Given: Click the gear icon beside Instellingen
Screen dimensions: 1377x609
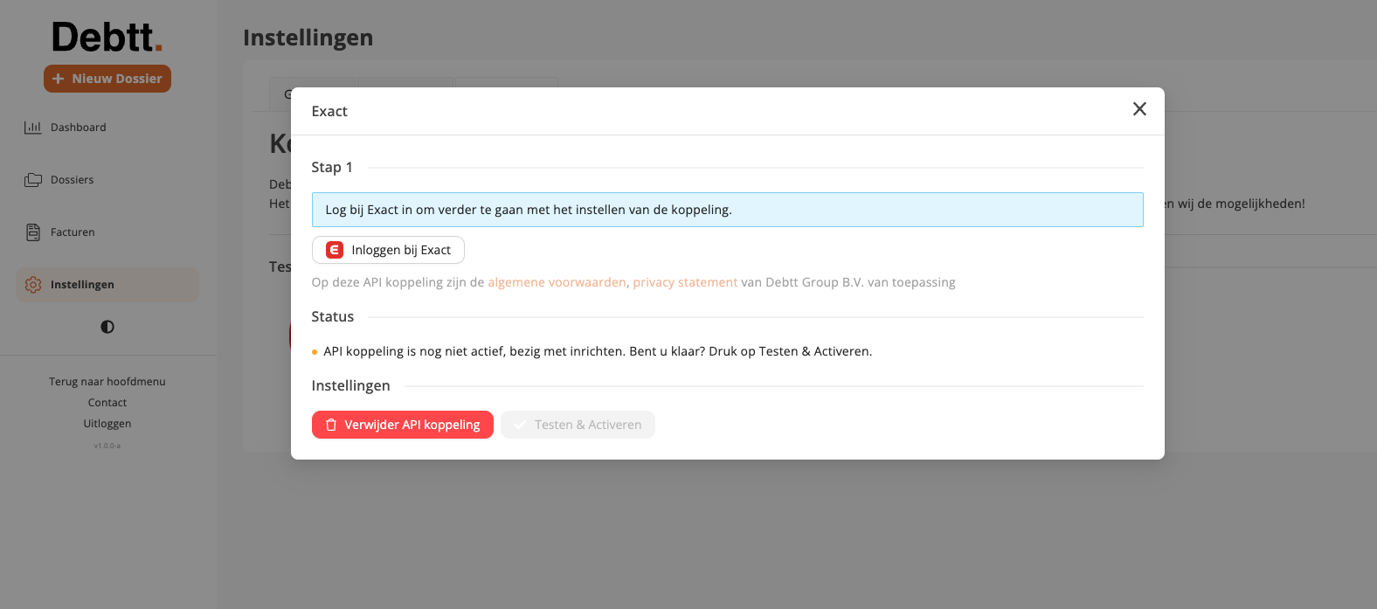Looking at the screenshot, I should coord(33,285).
